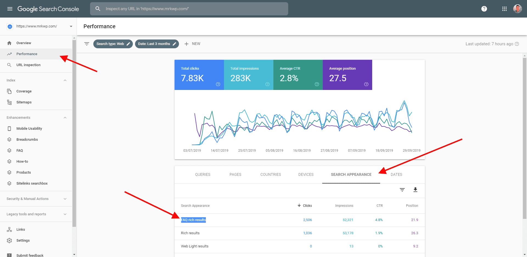Click the main page vertical scrollbar

525,139
